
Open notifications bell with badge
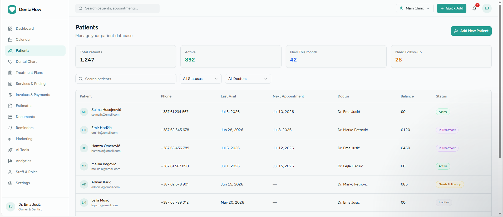(474, 8)
